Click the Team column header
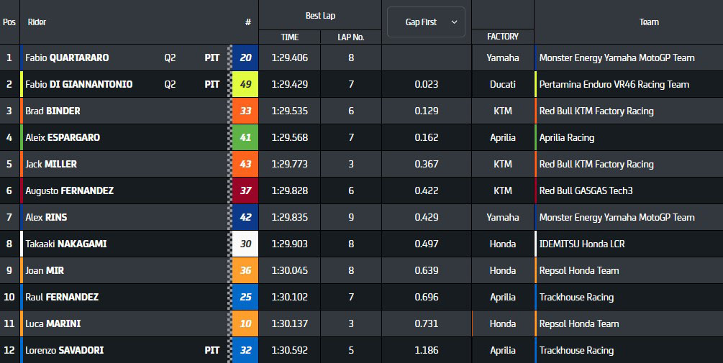This screenshot has width=723, height=363. point(649,22)
